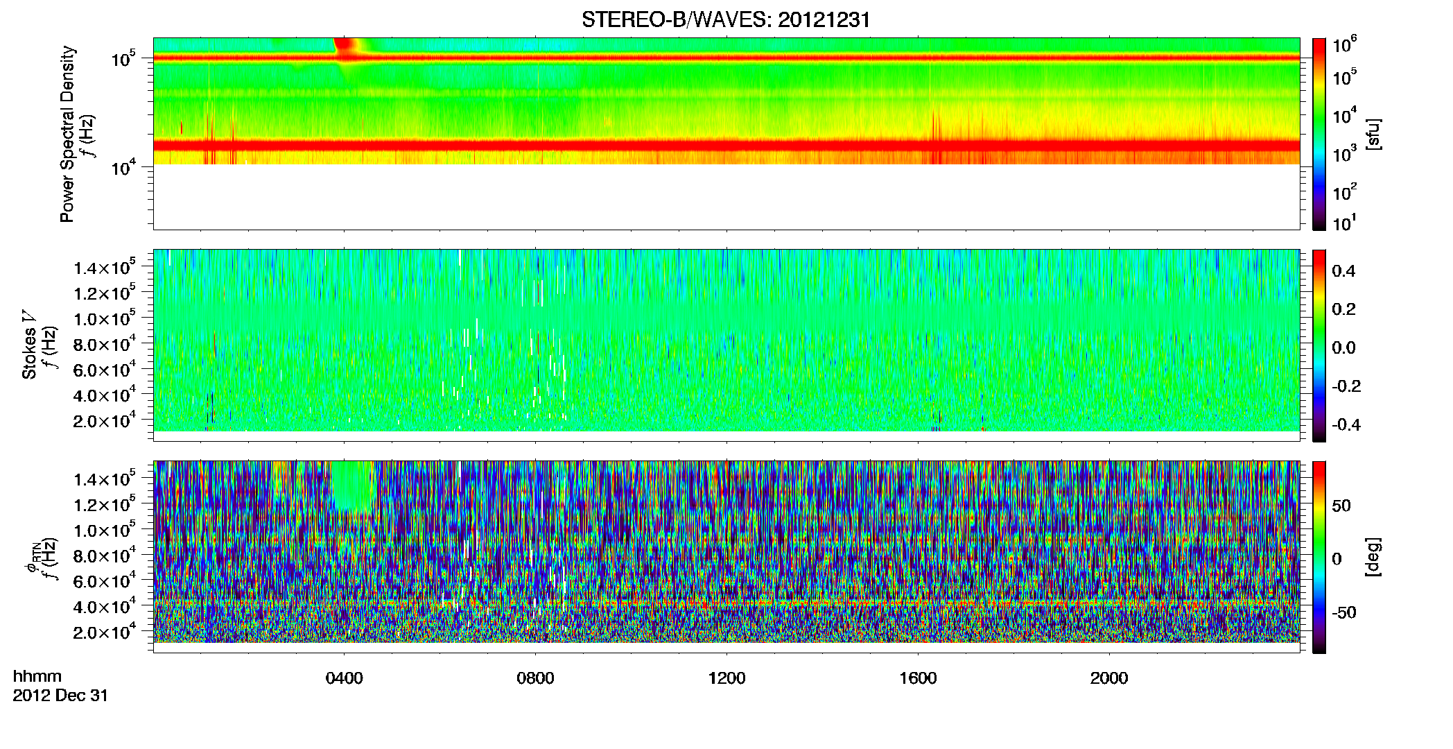Click the hhmm axis label
This screenshot has width=1453, height=749.
pyautogui.click(x=37, y=676)
